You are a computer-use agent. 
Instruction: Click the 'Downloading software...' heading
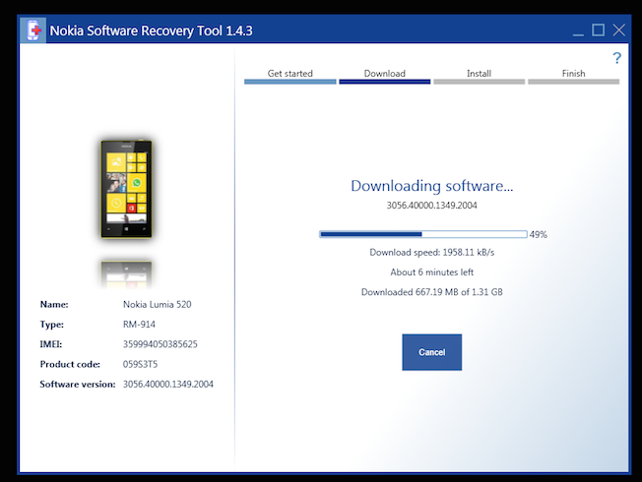coord(431,186)
